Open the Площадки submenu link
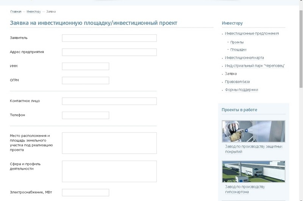This screenshot has height=201, width=303. click(x=238, y=49)
